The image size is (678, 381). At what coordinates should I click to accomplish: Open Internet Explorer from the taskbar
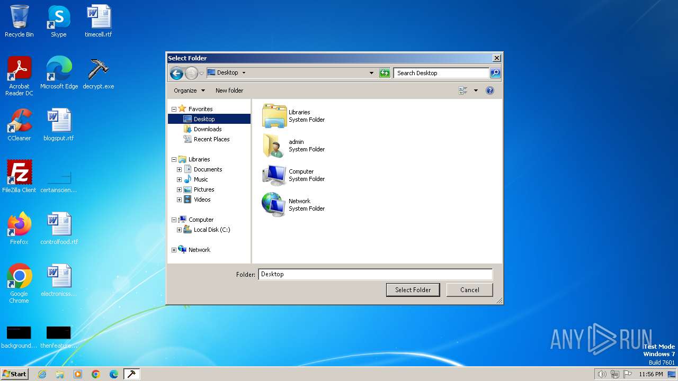[42, 374]
